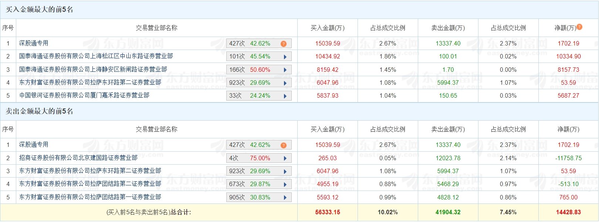The height and width of the screenshot is (222, 599).
Task: Click orange question icon in sell-table 深股通专用 row
Action: pos(284,145)
